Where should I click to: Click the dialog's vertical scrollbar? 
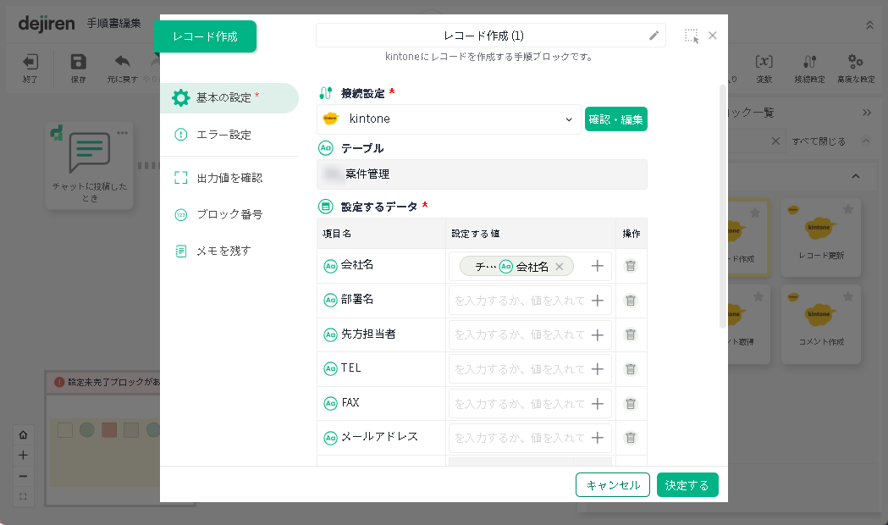click(x=722, y=203)
